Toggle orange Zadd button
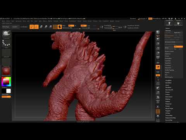Screen dimensions: 186x140 (83, 26)
